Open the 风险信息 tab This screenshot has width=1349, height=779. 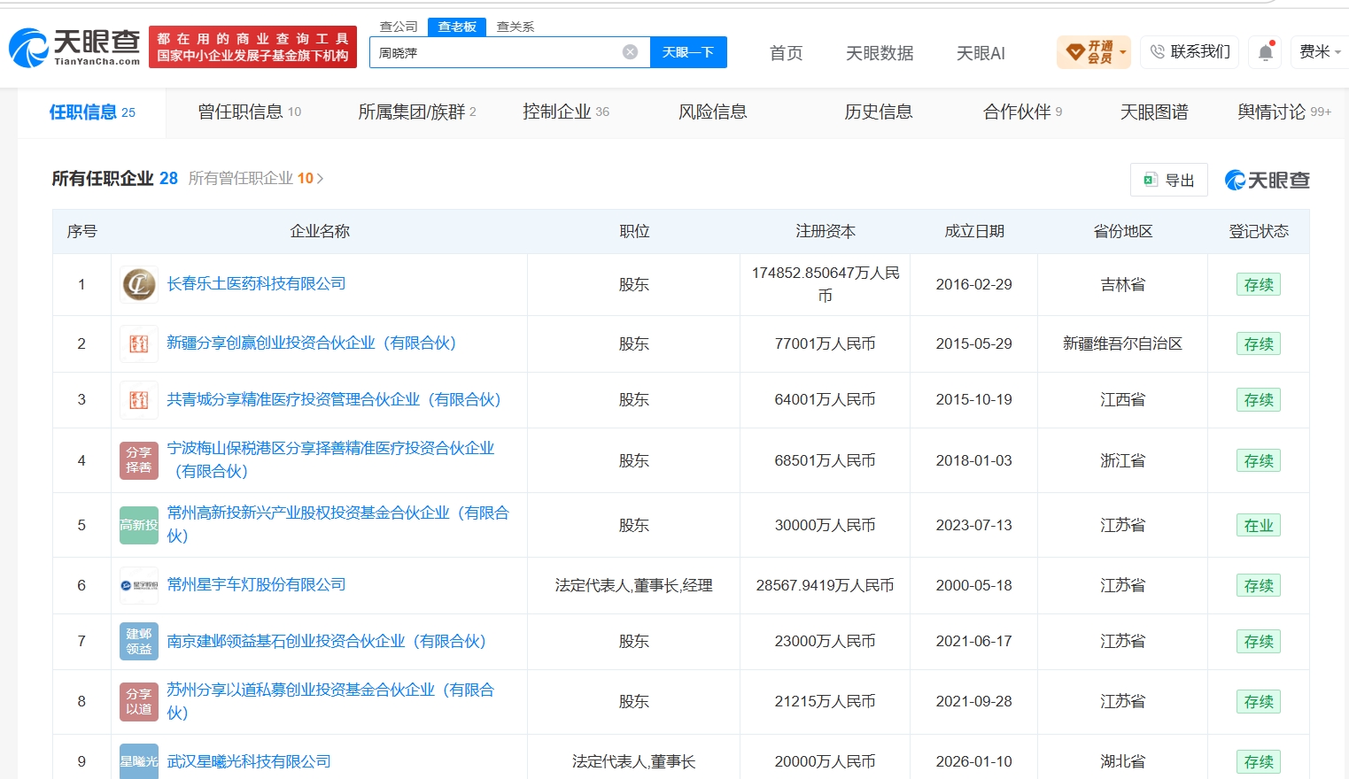713,112
